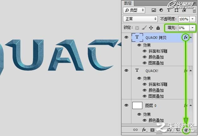This screenshot has height=136, width=198.
Task: Collapse effects of QUACK! layer
Action: [x=191, y=71]
